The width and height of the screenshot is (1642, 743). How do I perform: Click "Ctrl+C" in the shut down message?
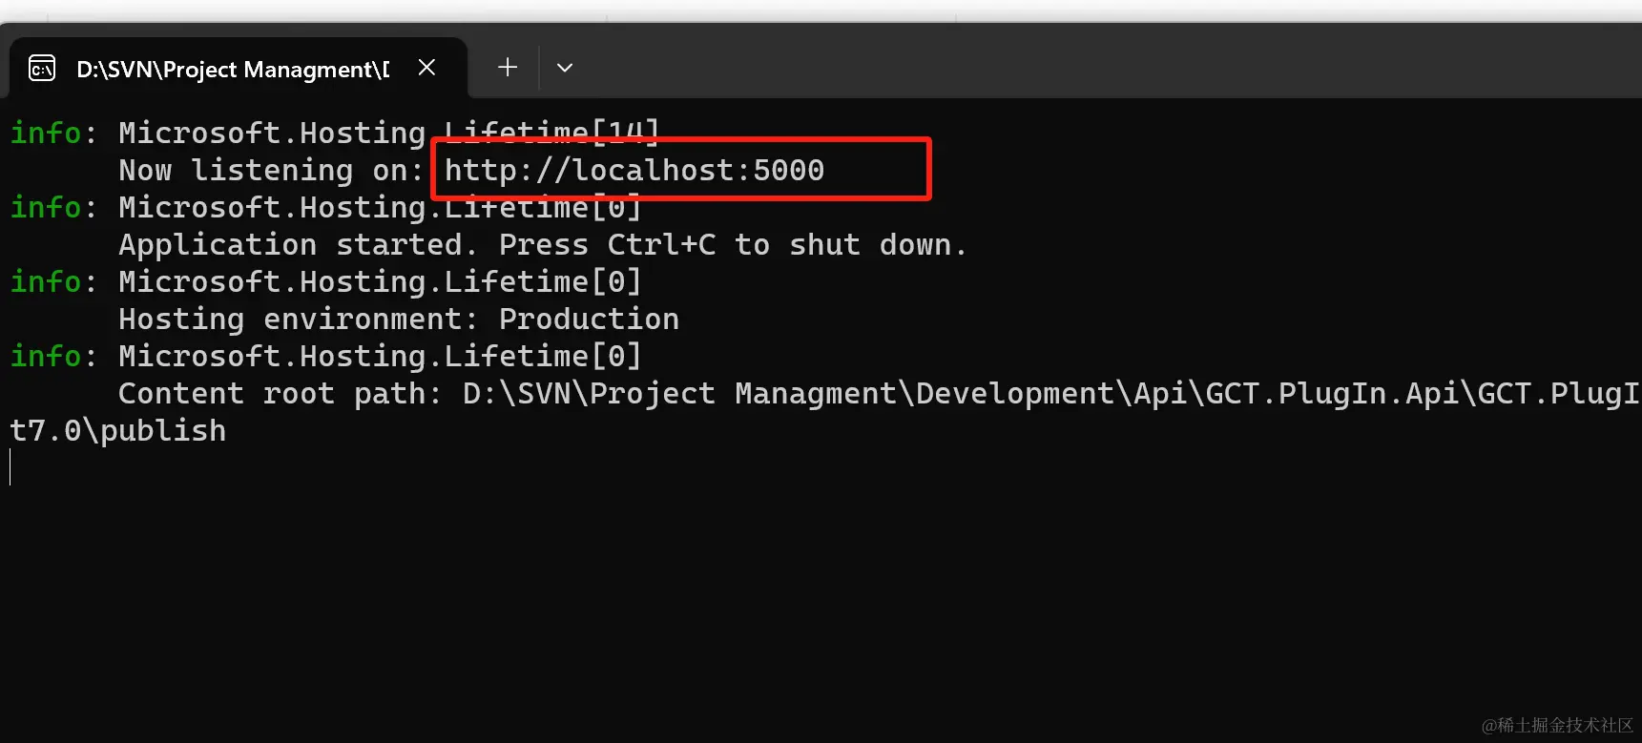(661, 245)
